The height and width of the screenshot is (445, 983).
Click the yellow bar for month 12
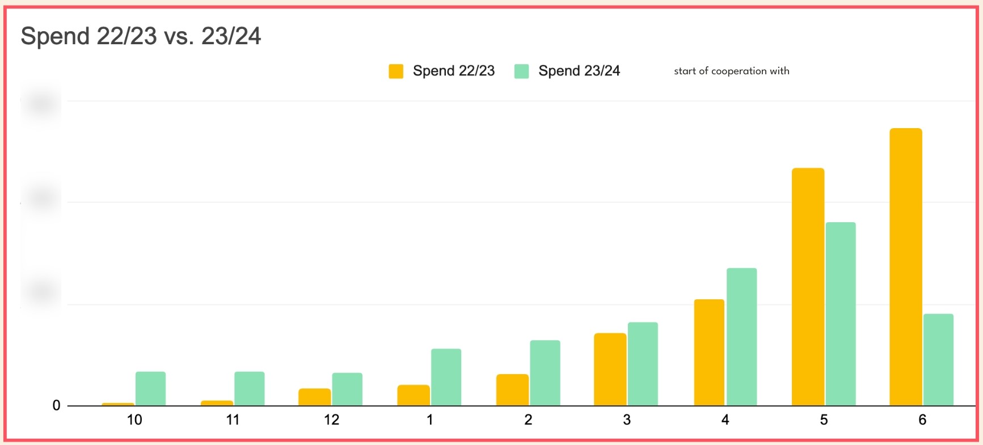tap(314, 397)
